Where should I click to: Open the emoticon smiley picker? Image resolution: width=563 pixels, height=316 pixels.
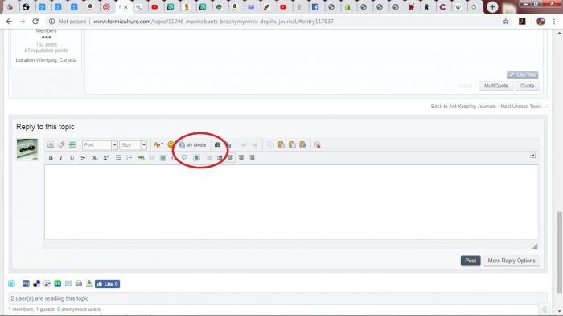point(171,144)
